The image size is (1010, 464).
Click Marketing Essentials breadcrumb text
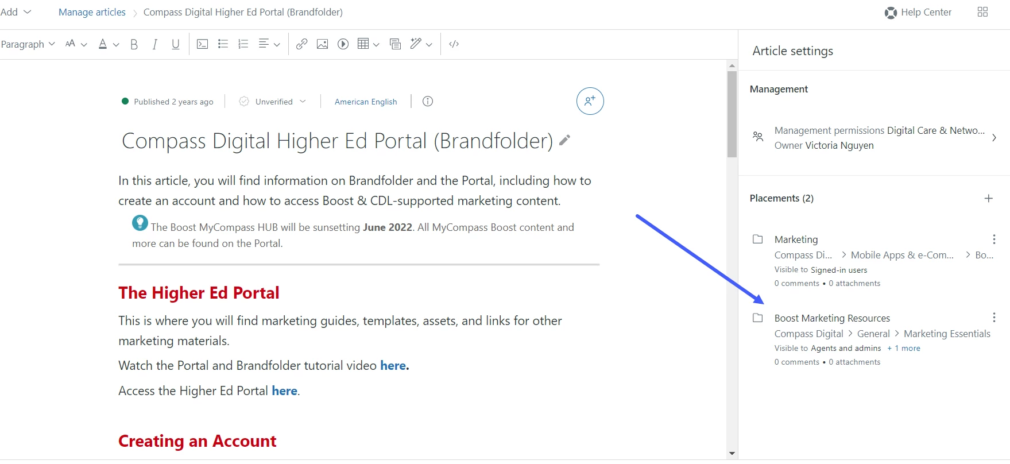(947, 334)
